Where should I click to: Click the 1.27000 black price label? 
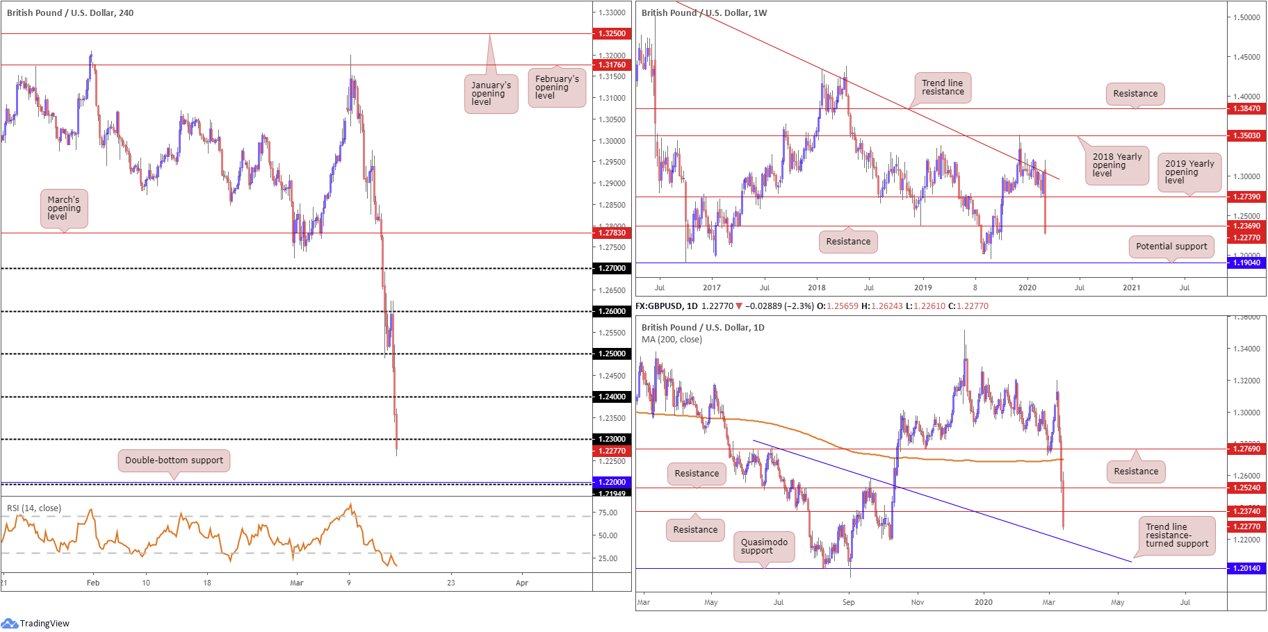[612, 268]
